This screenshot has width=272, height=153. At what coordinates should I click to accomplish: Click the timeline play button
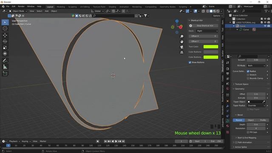click(116, 142)
